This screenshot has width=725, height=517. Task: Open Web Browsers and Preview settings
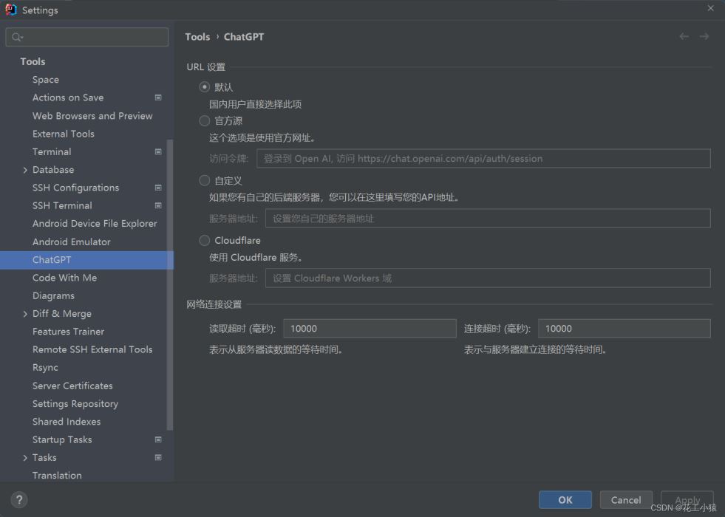[x=92, y=115]
